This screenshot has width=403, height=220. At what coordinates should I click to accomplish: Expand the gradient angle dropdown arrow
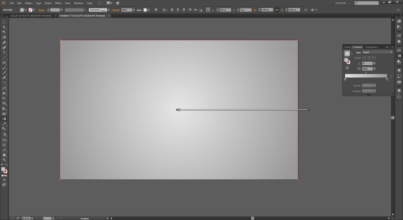375,64
